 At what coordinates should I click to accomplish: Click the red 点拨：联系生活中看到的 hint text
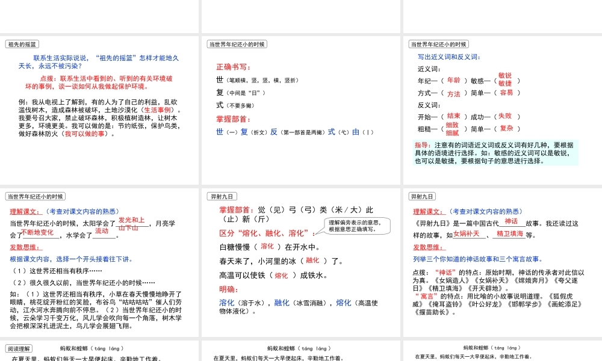pos(99,82)
